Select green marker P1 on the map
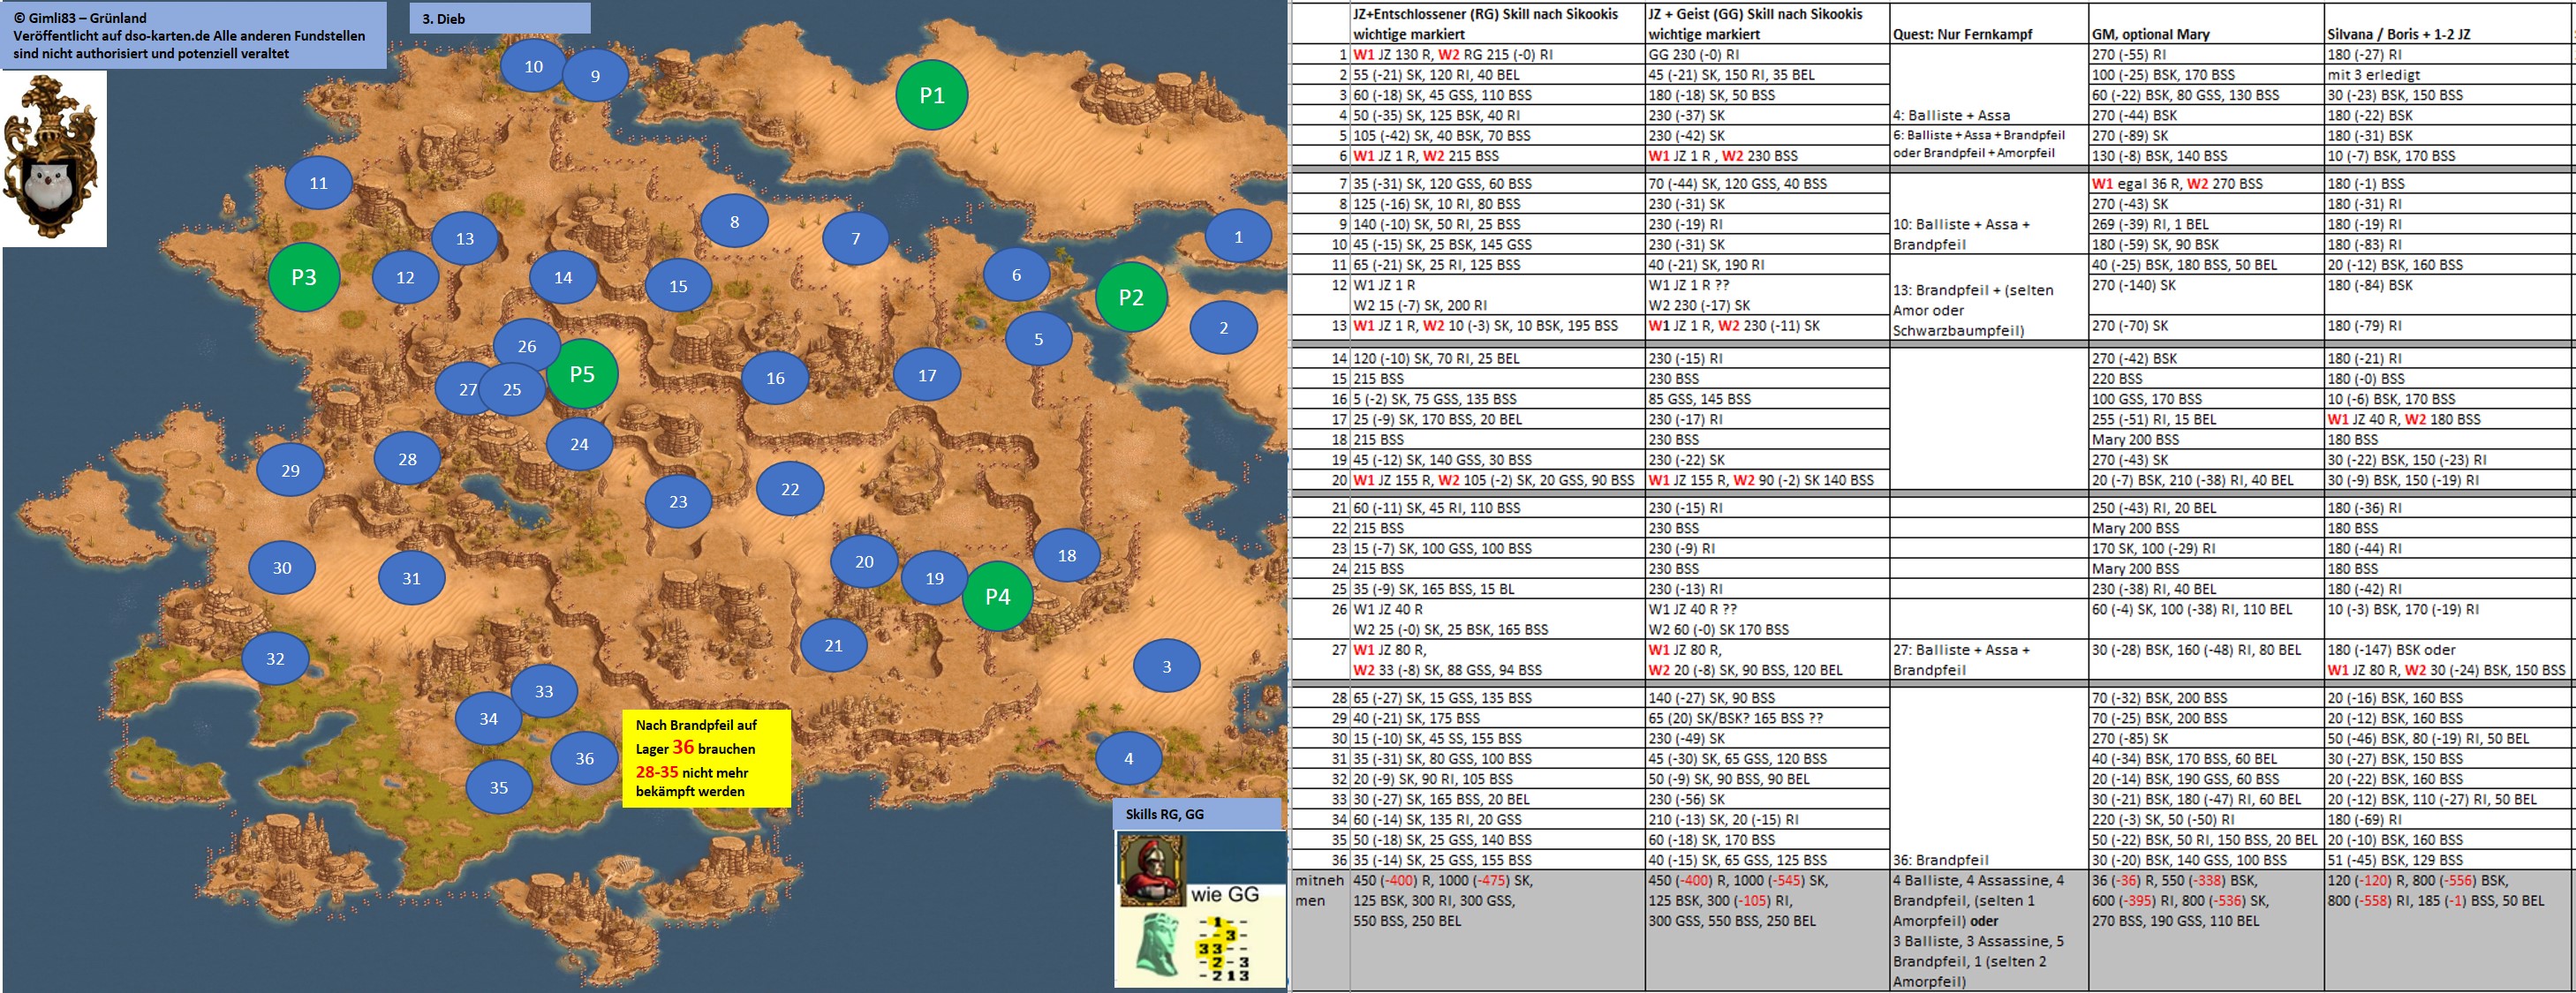The width and height of the screenshot is (2576, 993). pyautogui.click(x=931, y=95)
